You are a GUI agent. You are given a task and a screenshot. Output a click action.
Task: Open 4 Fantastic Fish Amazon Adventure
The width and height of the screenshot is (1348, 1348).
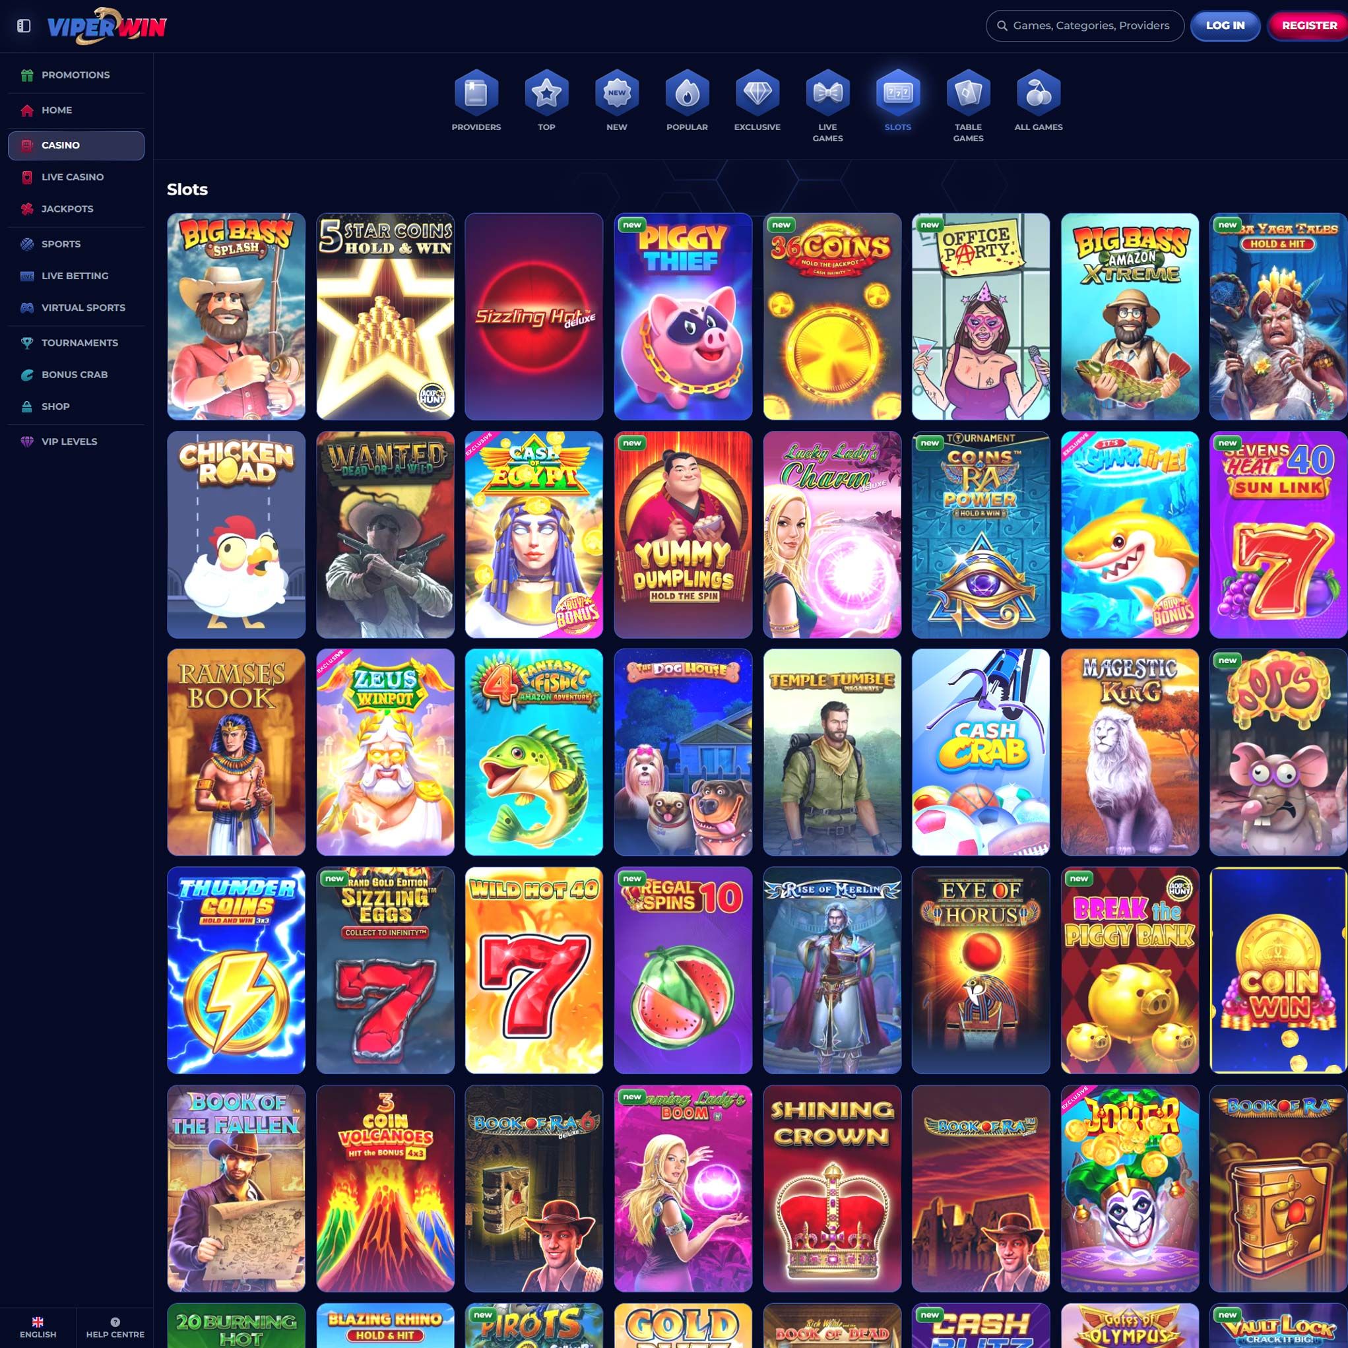(534, 752)
